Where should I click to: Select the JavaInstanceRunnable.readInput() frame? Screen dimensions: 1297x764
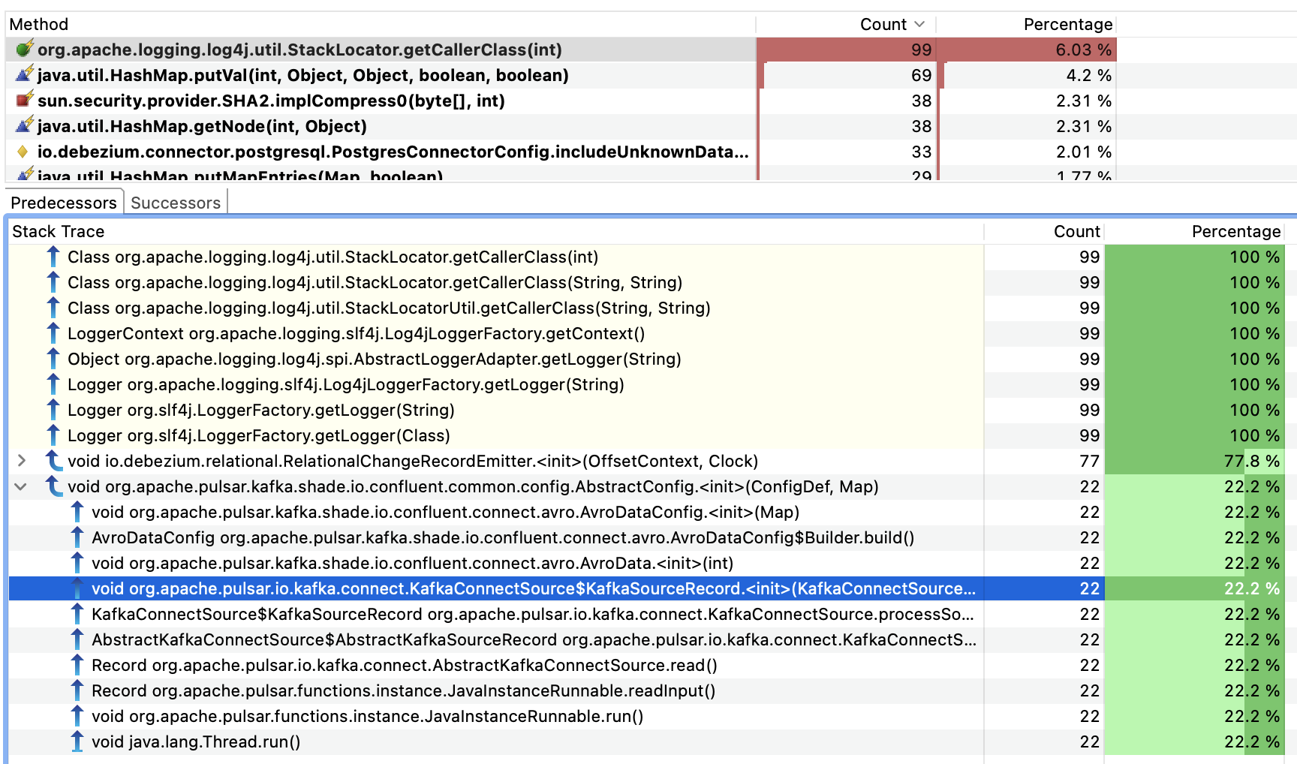(647, 690)
